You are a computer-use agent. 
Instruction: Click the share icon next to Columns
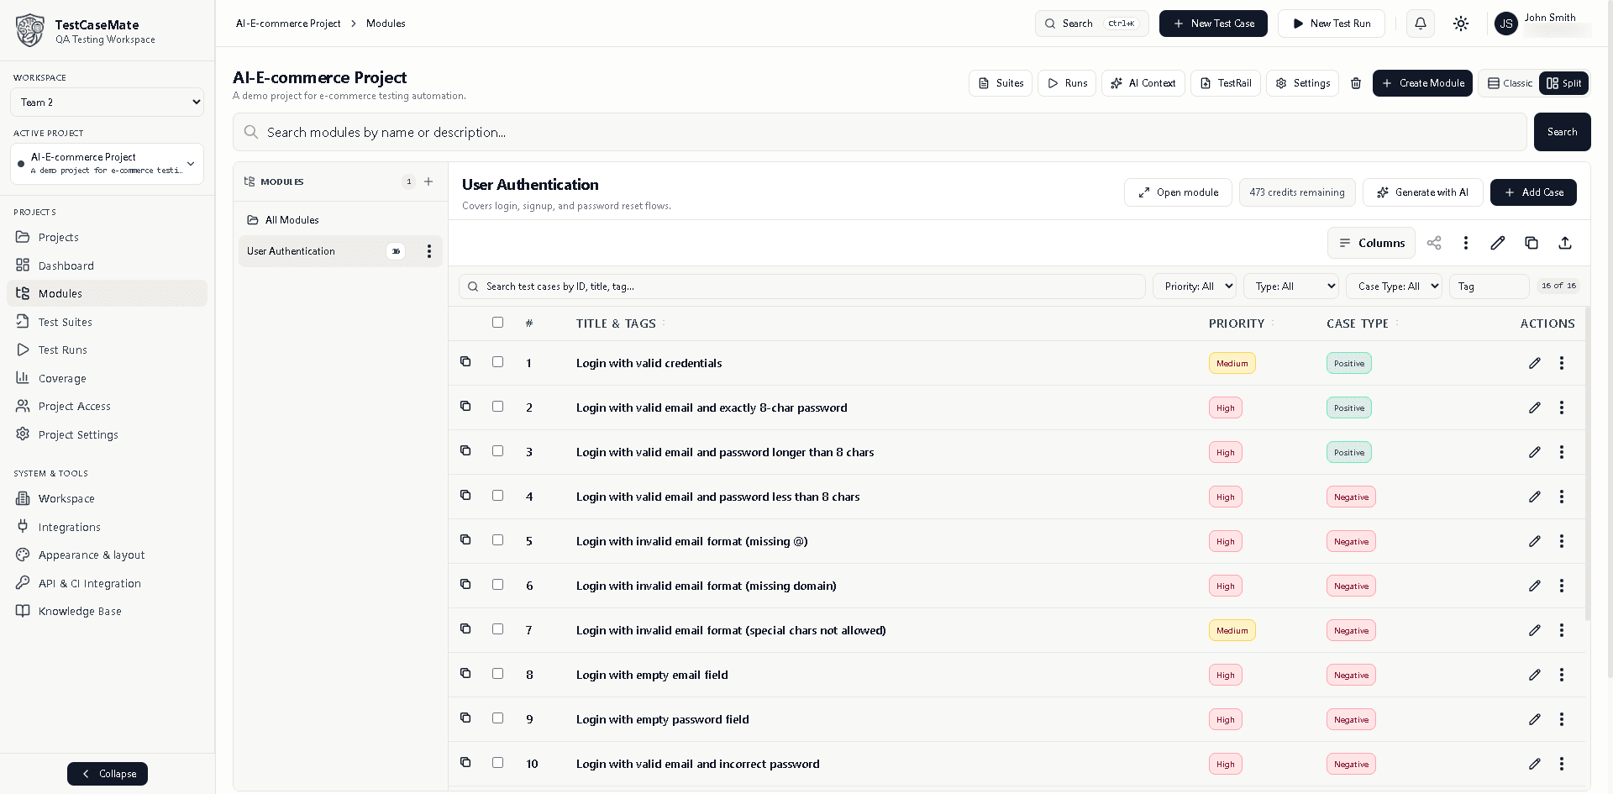1434,243
